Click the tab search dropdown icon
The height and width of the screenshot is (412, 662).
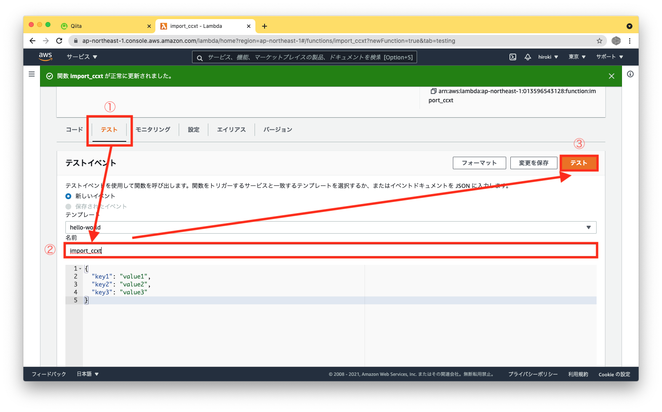629,26
